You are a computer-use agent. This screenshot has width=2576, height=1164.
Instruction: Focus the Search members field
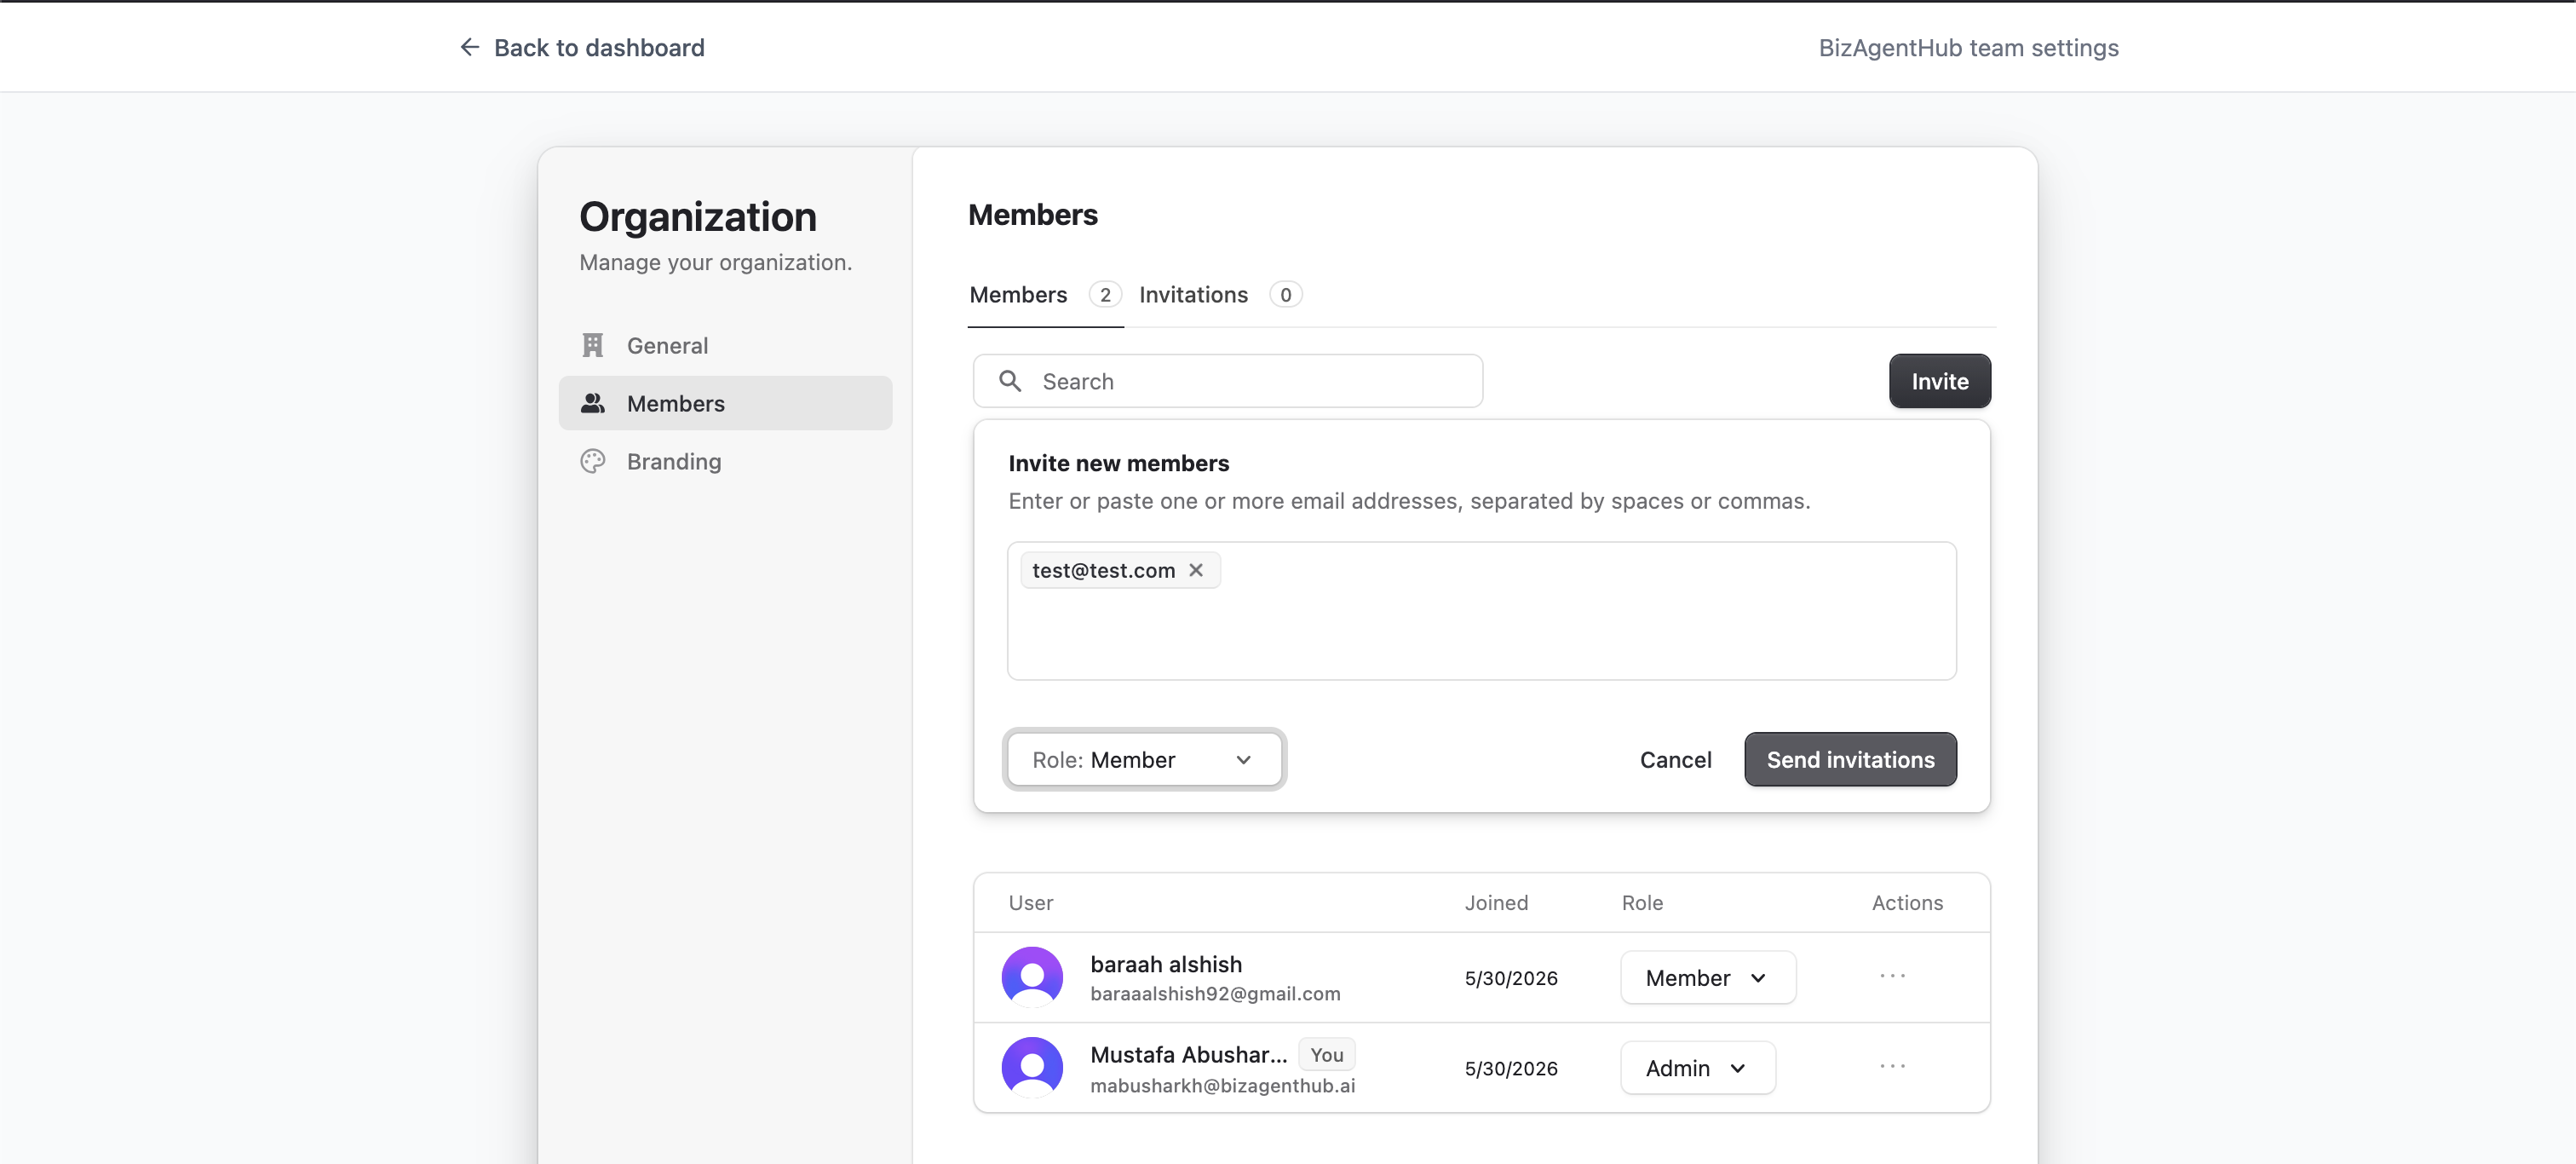[1227, 381]
